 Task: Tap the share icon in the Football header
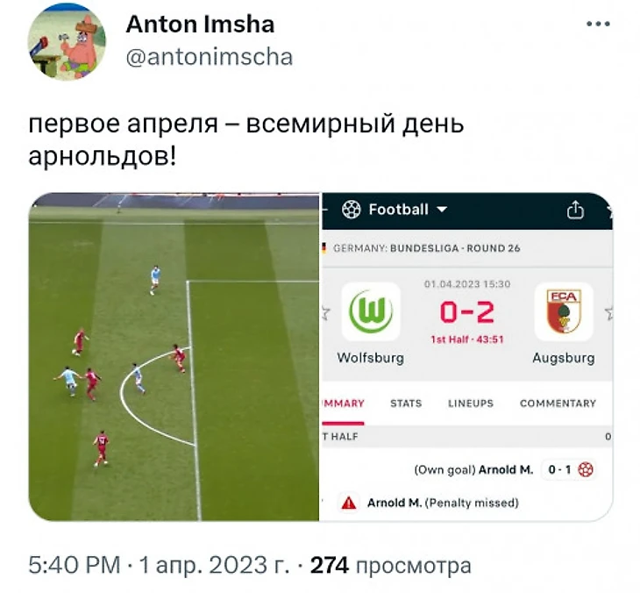click(575, 210)
